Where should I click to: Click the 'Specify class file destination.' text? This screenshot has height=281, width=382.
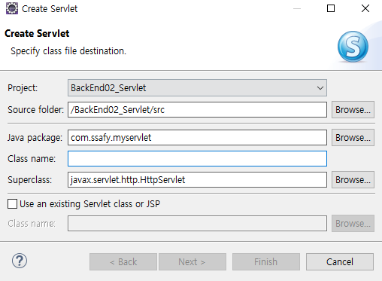pos(68,51)
